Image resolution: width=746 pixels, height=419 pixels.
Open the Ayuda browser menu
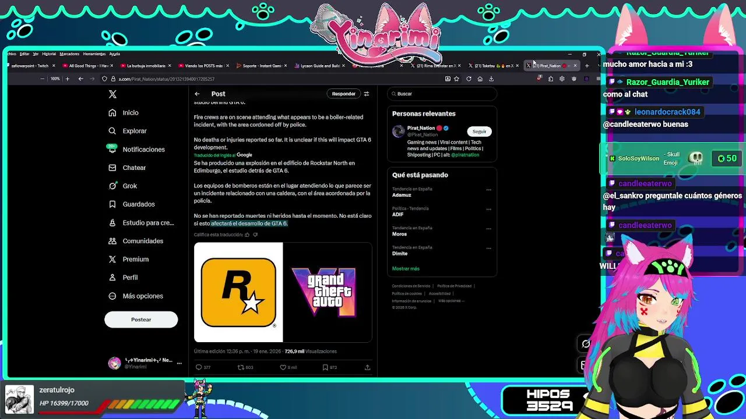click(x=115, y=54)
